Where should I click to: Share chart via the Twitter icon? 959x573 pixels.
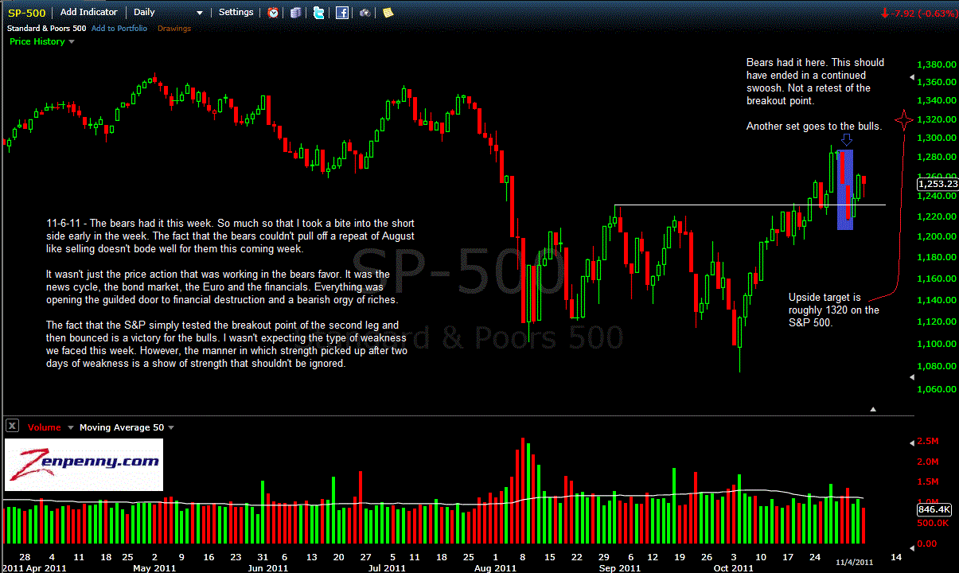click(318, 13)
